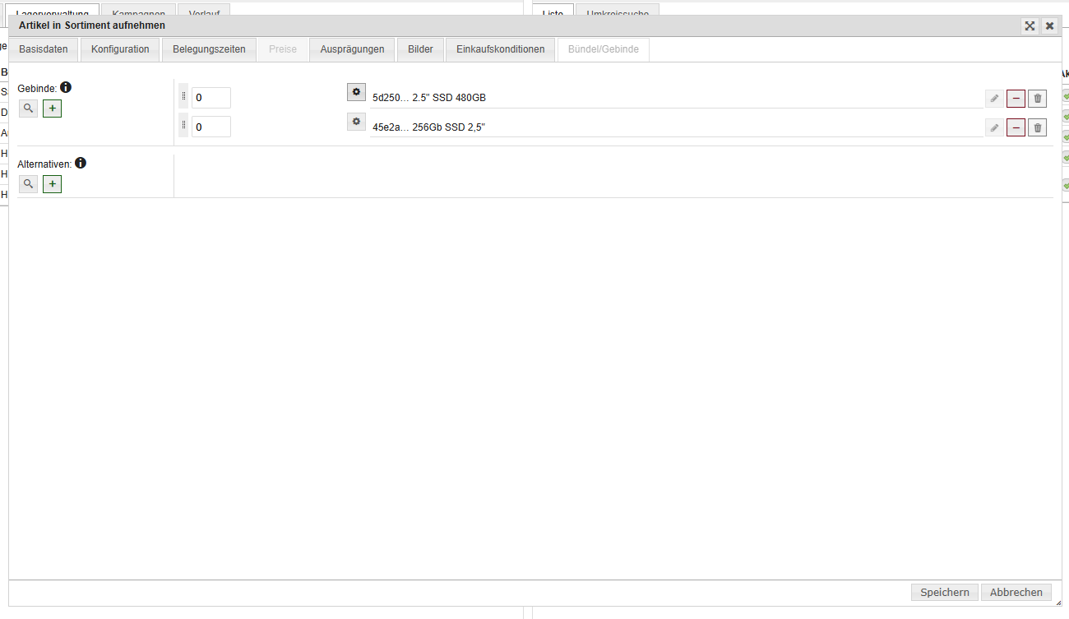
Task: Focus quantity field of 480GB SSD row
Action: pos(211,98)
